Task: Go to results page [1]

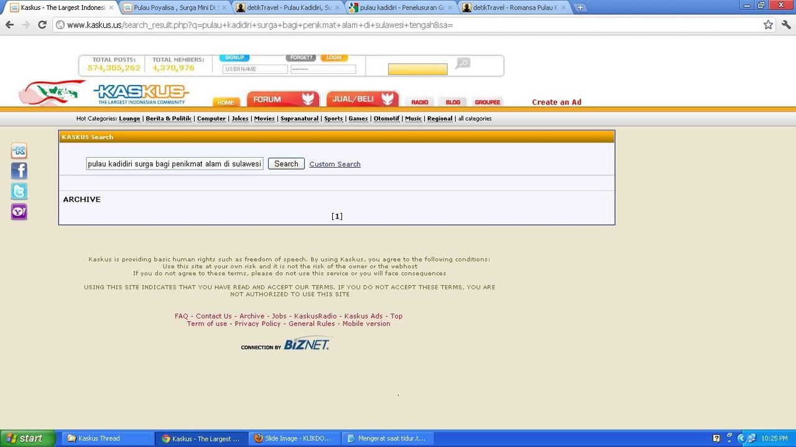Action: click(x=337, y=216)
